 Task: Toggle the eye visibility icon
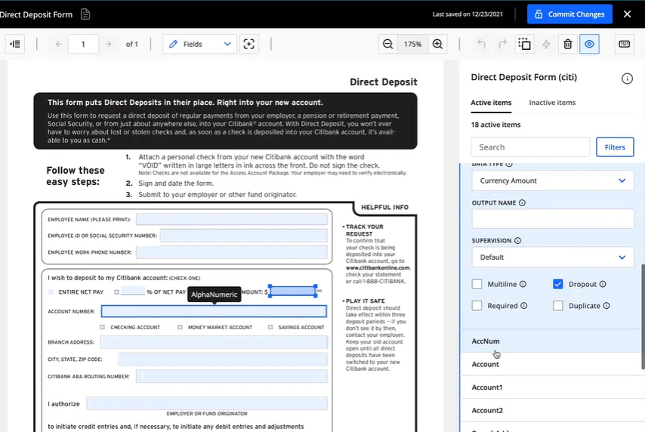click(589, 44)
